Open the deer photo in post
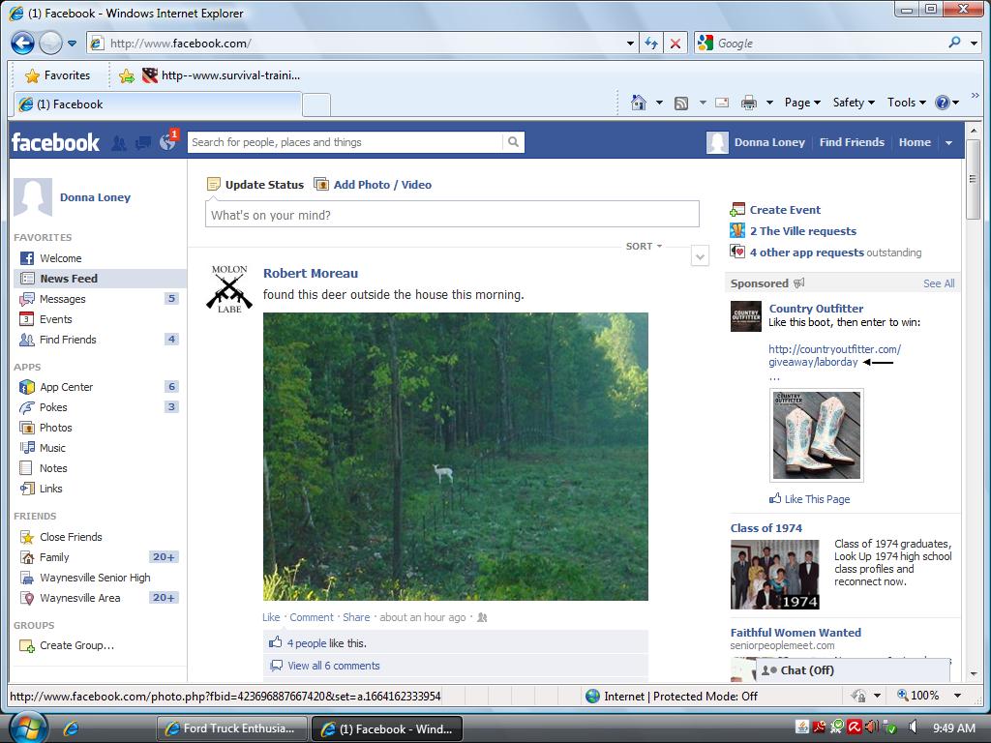 [456, 457]
